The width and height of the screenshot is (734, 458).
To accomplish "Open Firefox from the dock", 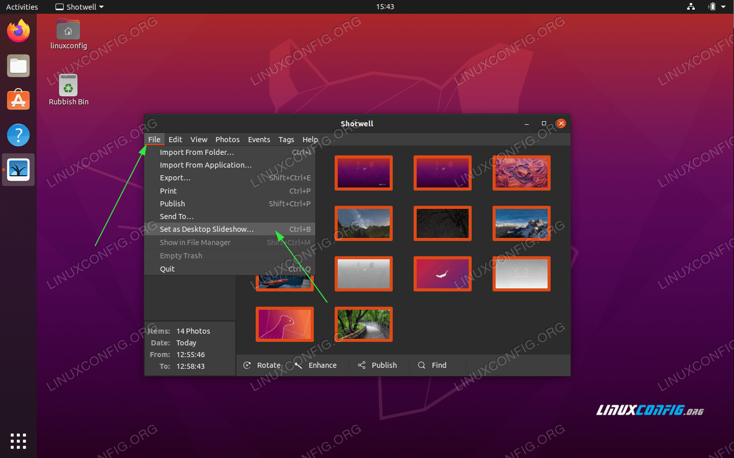I will pyautogui.click(x=18, y=31).
